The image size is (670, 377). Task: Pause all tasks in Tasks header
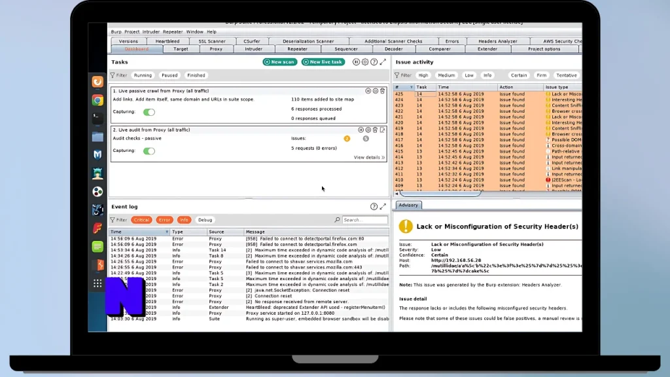[x=356, y=62]
